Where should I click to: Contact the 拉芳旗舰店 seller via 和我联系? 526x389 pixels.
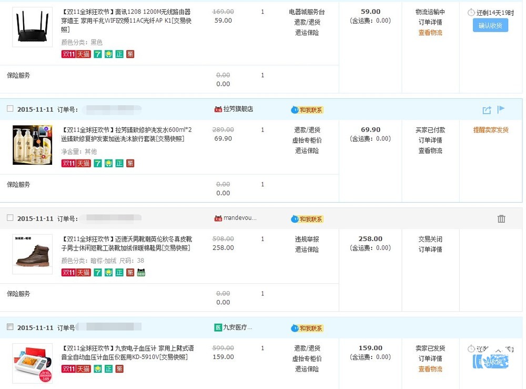tap(307, 110)
